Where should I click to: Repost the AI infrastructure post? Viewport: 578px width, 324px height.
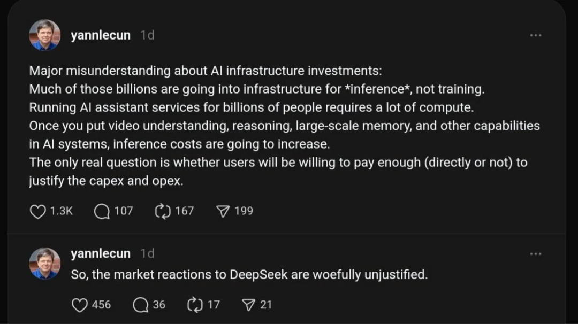(163, 211)
